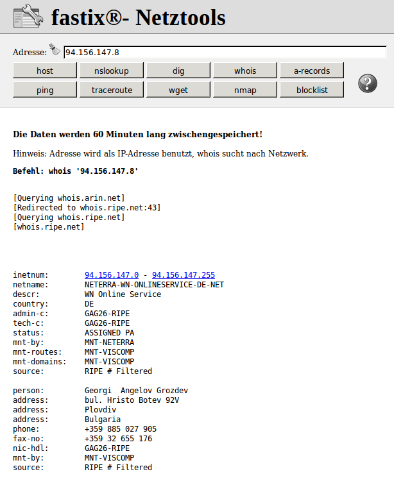
Task: Run the host lookup button
Action: (45, 71)
